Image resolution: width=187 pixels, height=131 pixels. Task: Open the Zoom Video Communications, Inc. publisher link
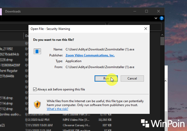coord(90,55)
